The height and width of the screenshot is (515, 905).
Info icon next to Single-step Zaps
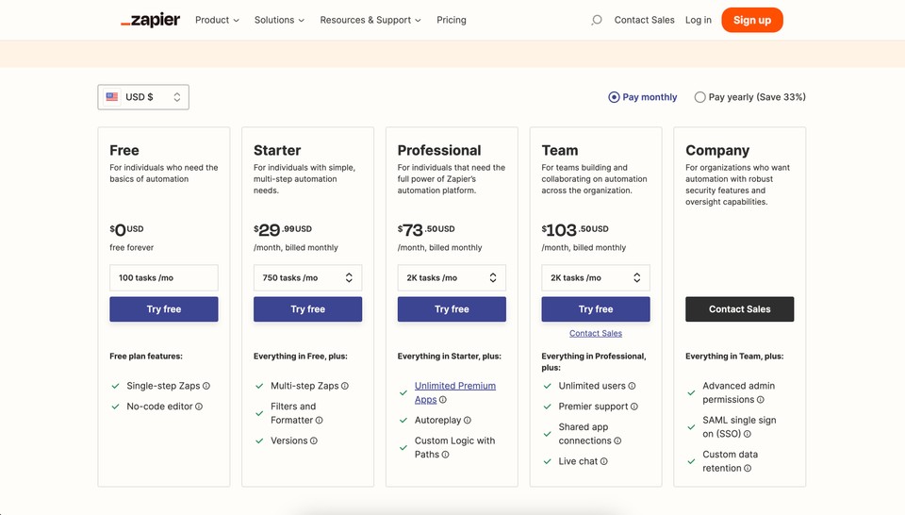[206, 386]
